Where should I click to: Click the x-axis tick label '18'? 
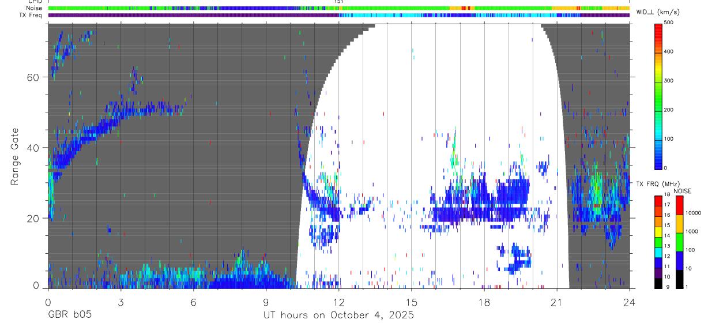(484, 302)
